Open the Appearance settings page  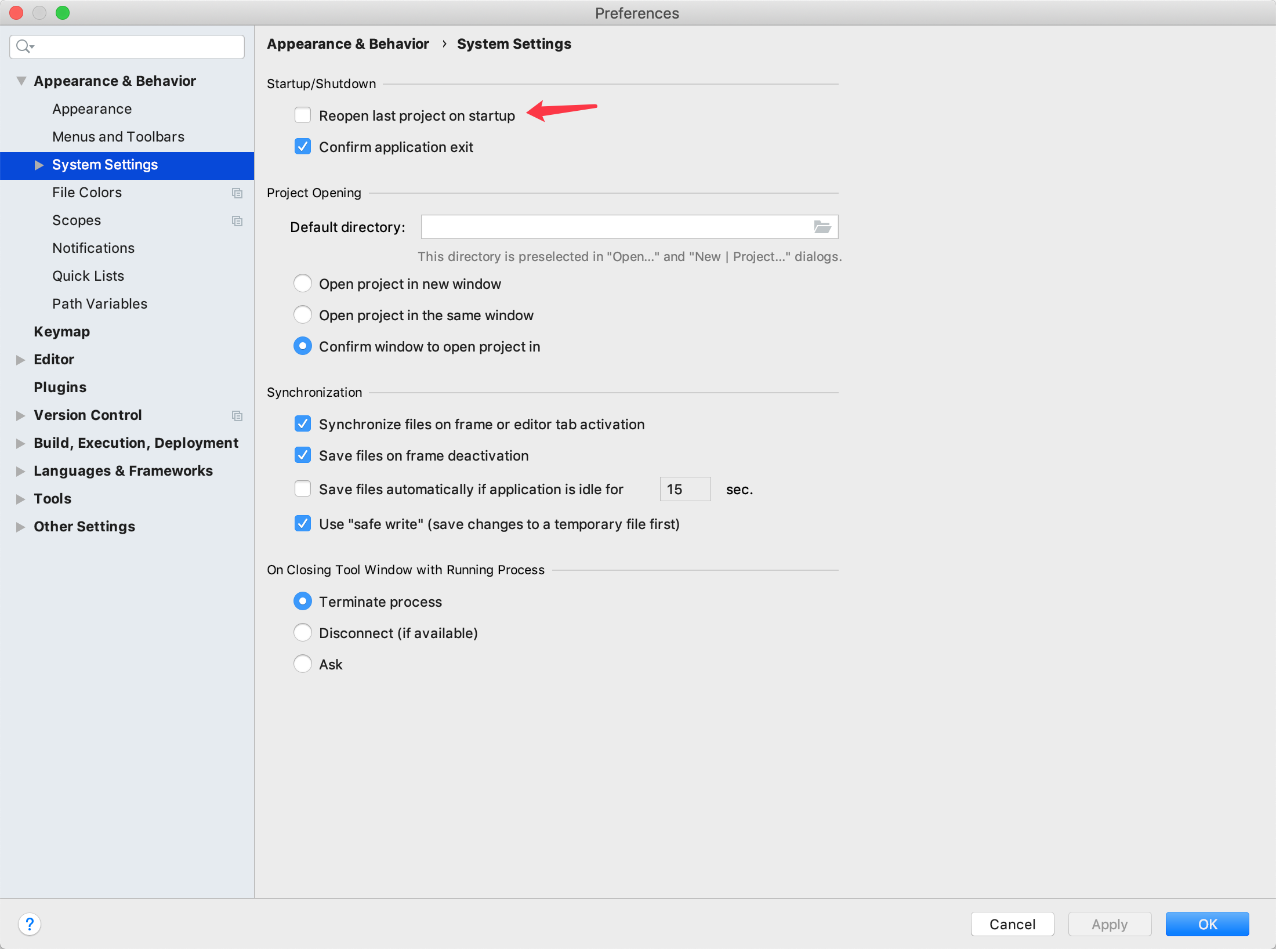[x=92, y=109]
